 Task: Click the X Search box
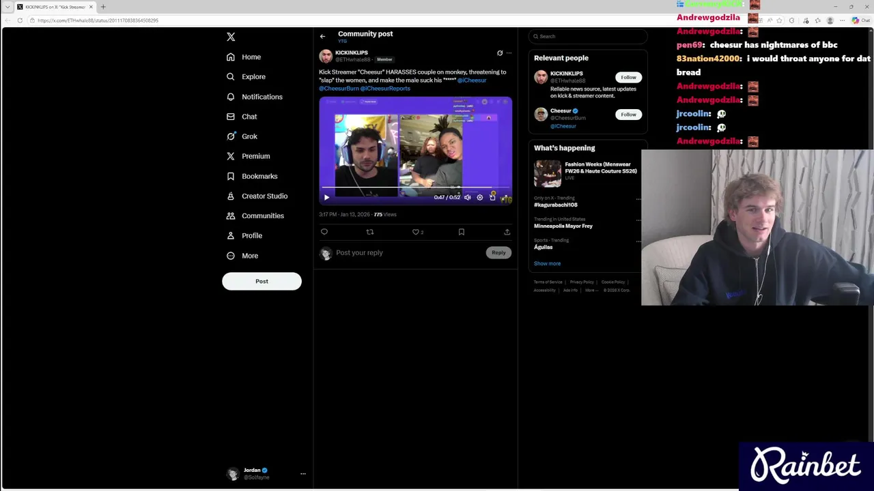pyautogui.click(x=589, y=37)
